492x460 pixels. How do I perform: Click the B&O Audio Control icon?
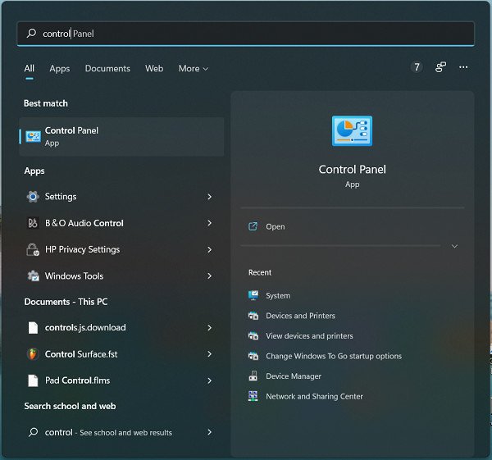pyautogui.click(x=33, y=223)
